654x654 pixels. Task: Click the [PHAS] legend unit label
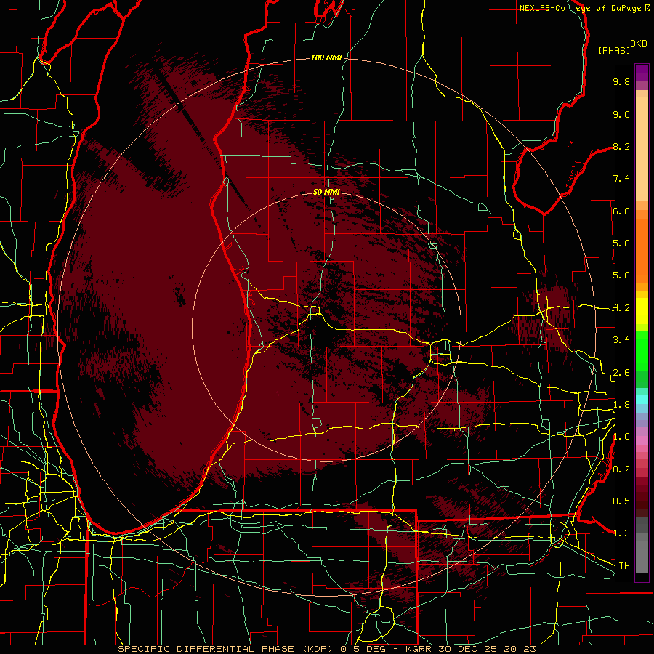[614, 50]
